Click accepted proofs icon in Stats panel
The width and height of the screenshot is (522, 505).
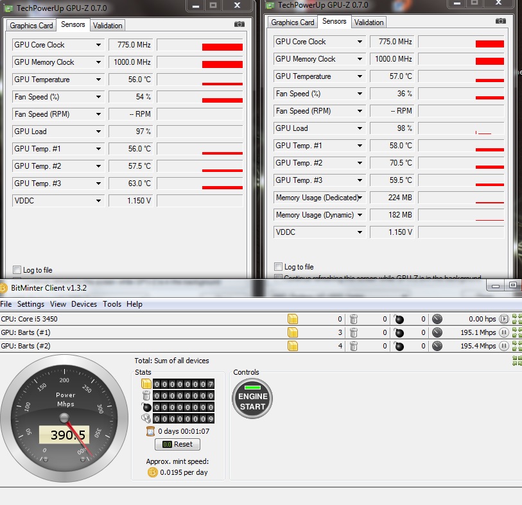pos(146,384)
